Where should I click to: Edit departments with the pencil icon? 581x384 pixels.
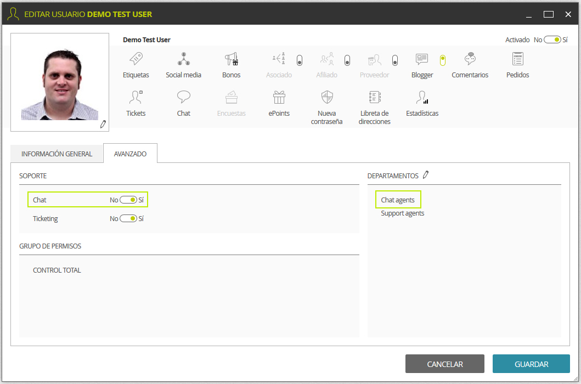(426, 175)
